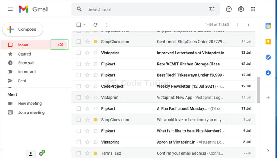Mark Flipkart 'Fun Fact' email as important

[x=96, y=108]
